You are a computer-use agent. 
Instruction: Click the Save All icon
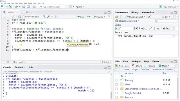click(x=28, y=7)
